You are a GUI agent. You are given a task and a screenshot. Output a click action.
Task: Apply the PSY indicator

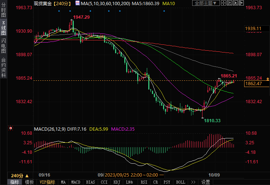click(x=167, y=182)
